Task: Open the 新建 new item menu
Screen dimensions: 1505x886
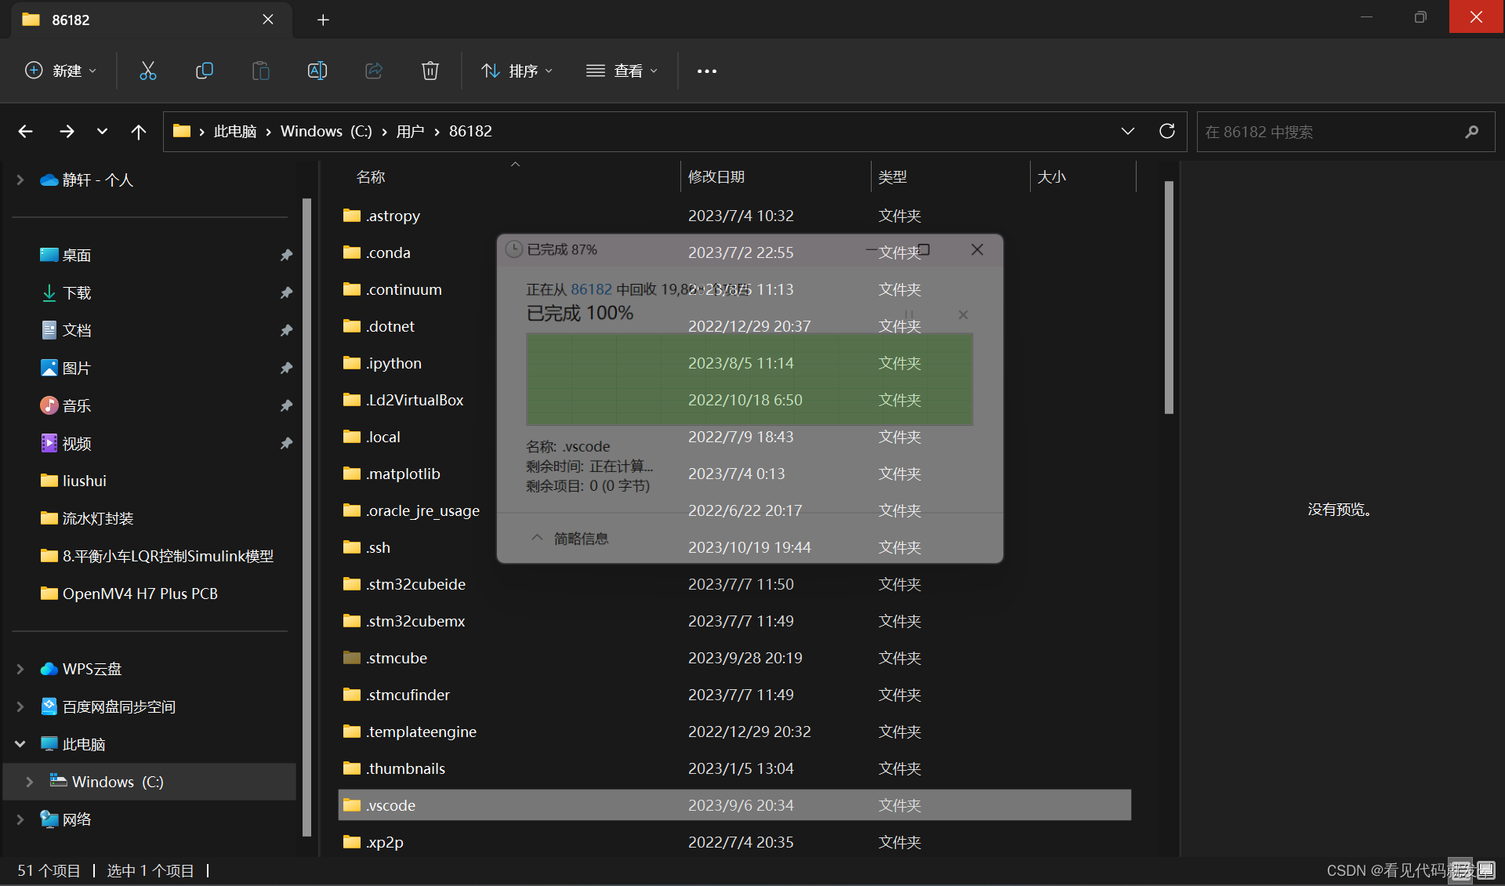Action: click(x=60, y=71)
